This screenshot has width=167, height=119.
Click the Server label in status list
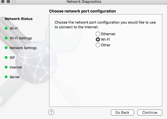pos(15,77)
